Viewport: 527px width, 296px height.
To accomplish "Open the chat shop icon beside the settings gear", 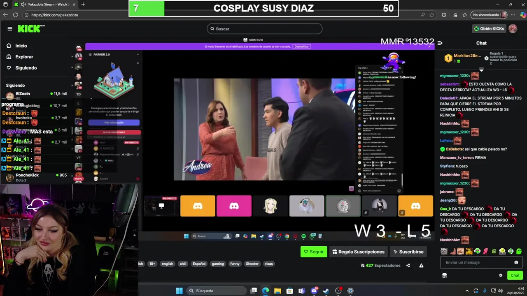I will coord(444,275).
